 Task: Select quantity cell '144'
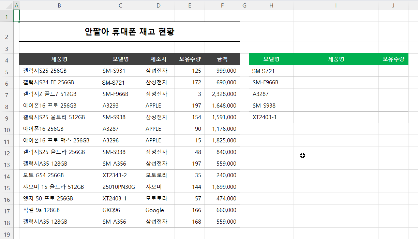pos(190,187)
